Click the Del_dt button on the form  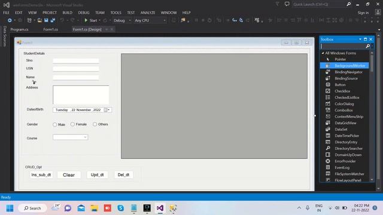click(x=124, y=175)
